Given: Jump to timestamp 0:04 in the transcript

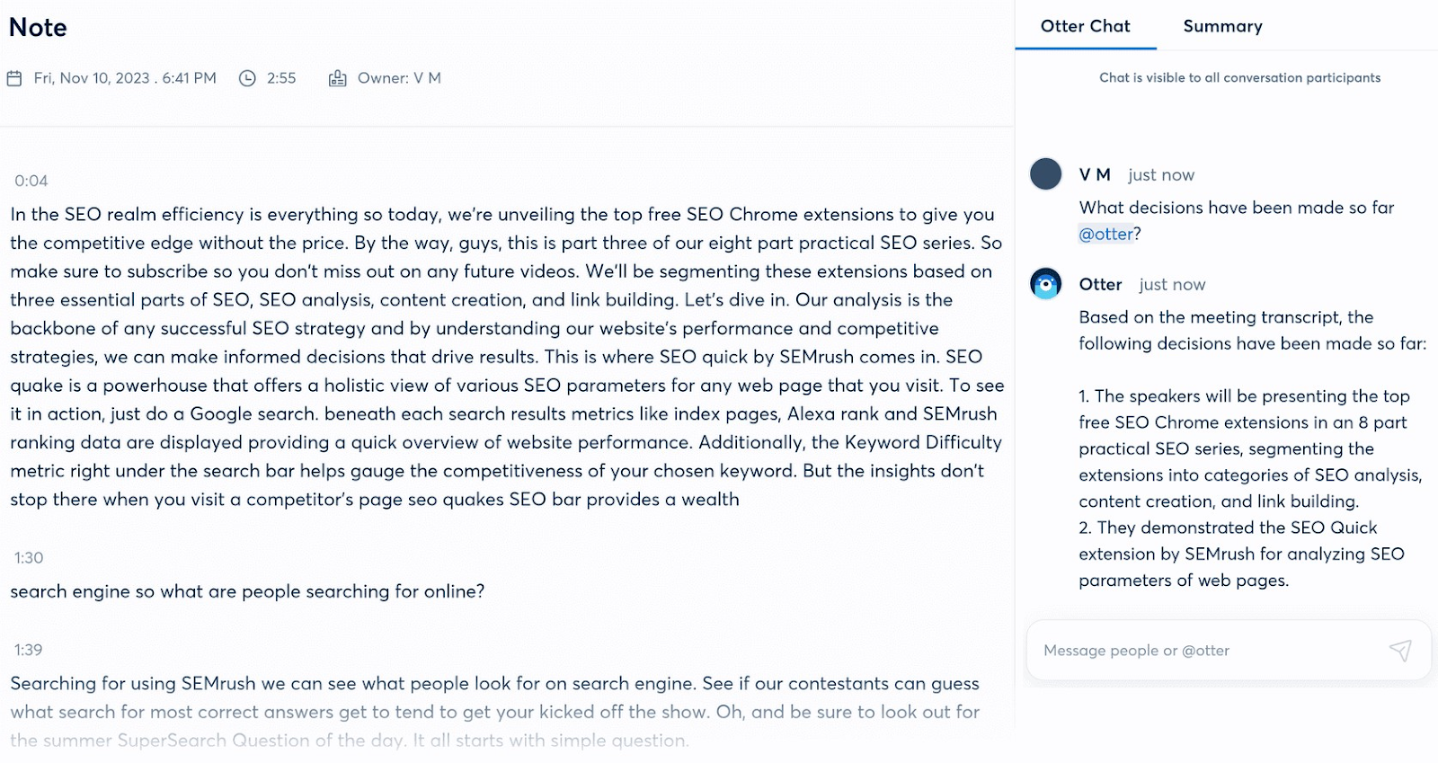Looking at the screenshot, I should pos(31,180).
